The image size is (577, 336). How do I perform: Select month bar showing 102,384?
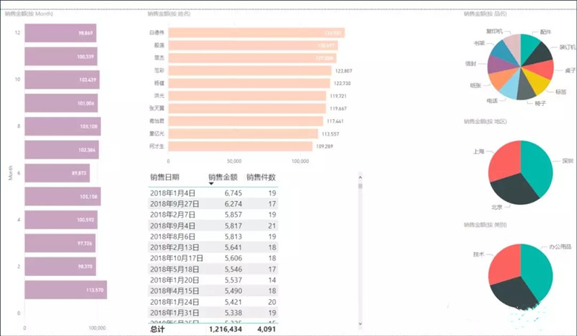tap(62, 150)
